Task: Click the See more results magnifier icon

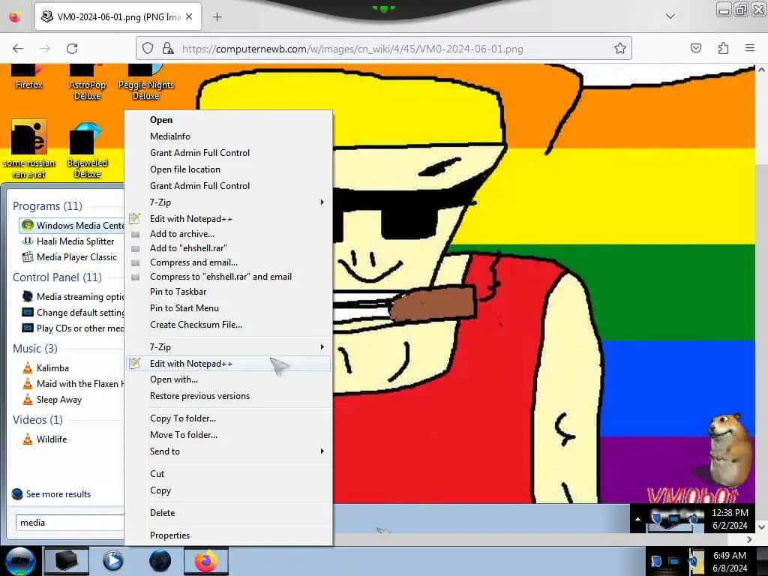Action: [17, 493]
